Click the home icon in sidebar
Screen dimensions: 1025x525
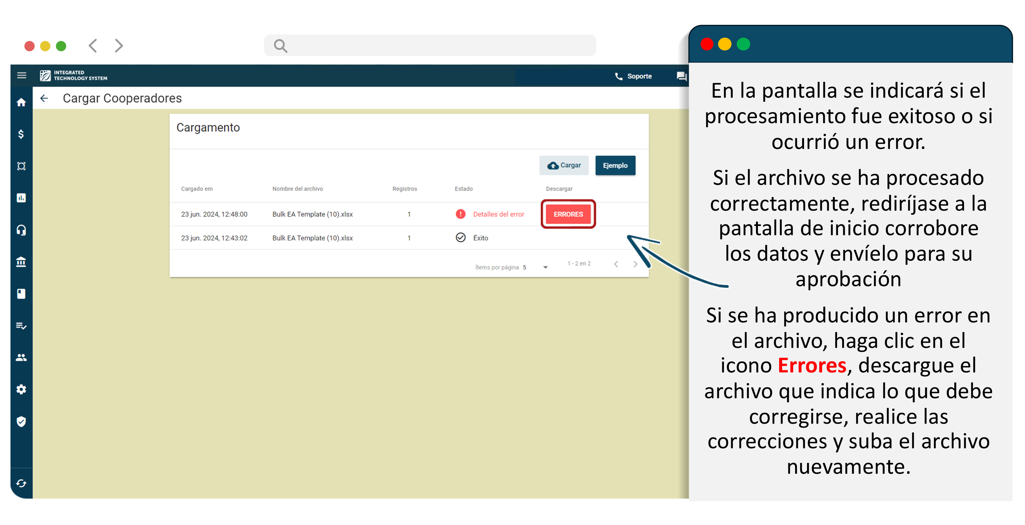(22, 103)
